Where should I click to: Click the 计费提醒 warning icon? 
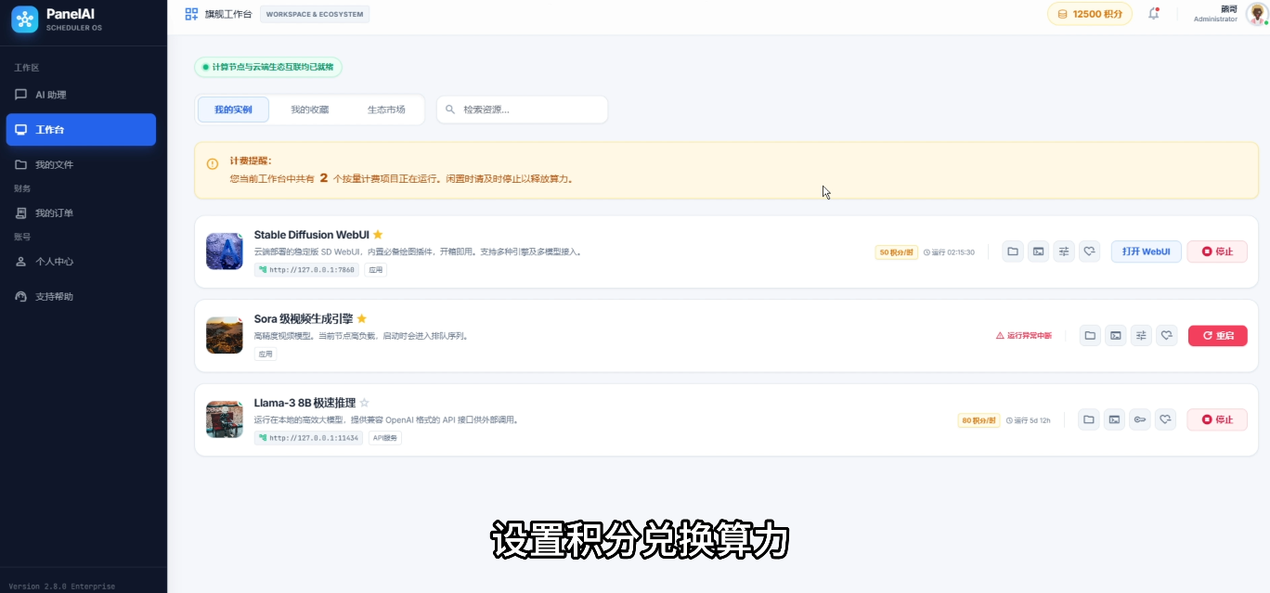point(213,163)
